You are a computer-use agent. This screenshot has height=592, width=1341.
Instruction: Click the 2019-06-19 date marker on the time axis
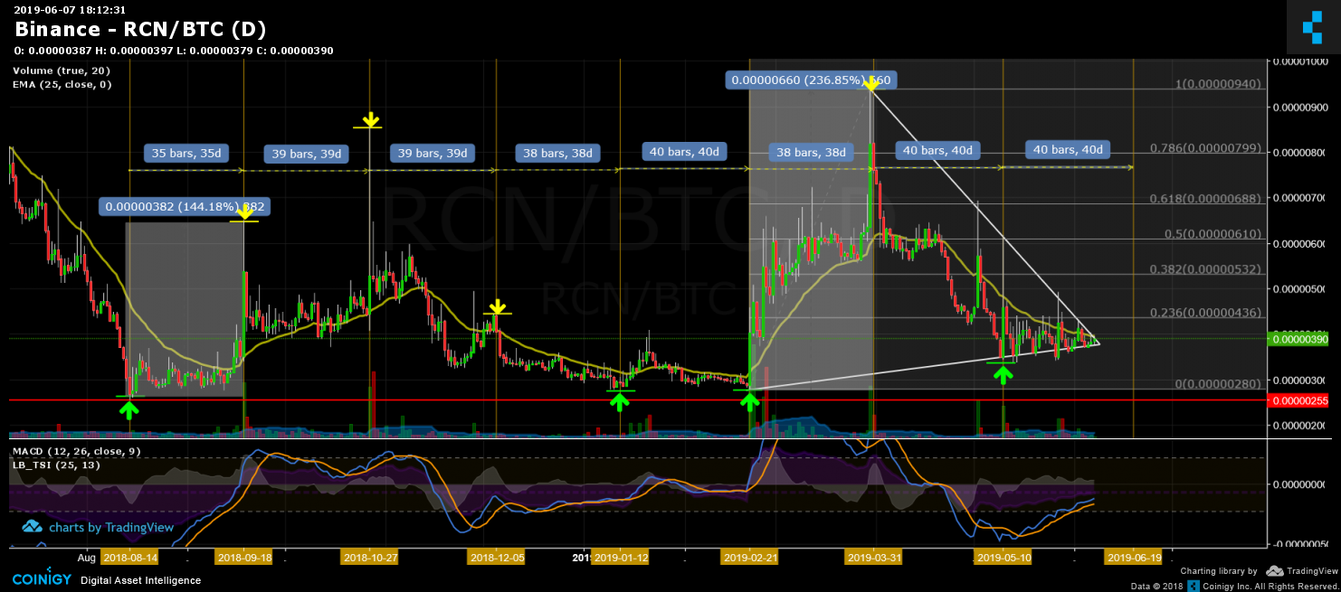pos(1134,558)
